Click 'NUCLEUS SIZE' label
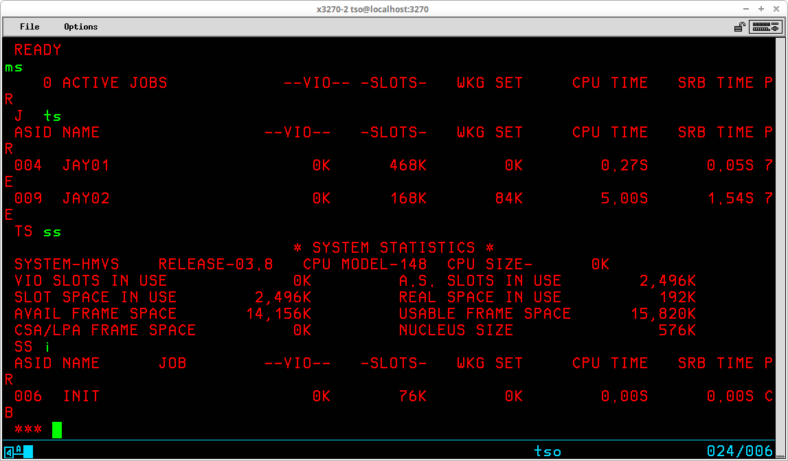Viewport: 788px width, 461px height. pos(456,330)
